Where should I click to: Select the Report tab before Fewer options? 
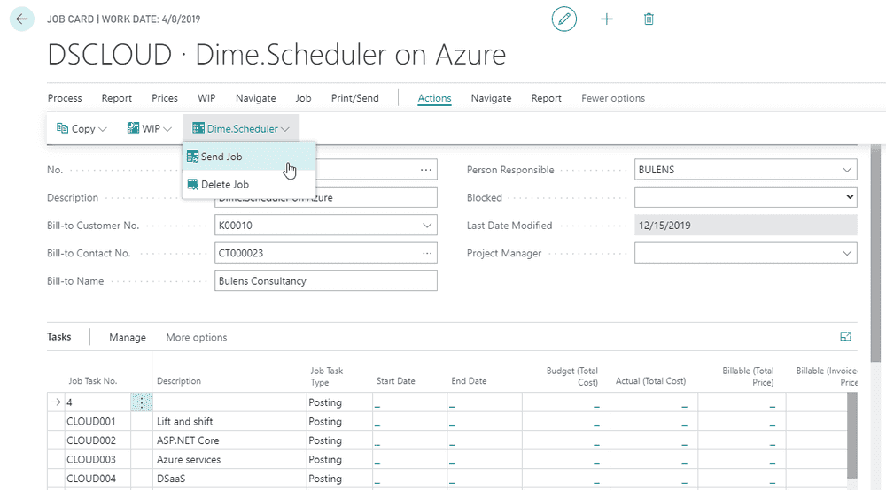pos(546,98)
